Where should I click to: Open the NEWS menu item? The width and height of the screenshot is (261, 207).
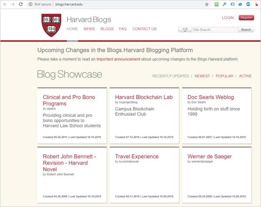[89, 29]
